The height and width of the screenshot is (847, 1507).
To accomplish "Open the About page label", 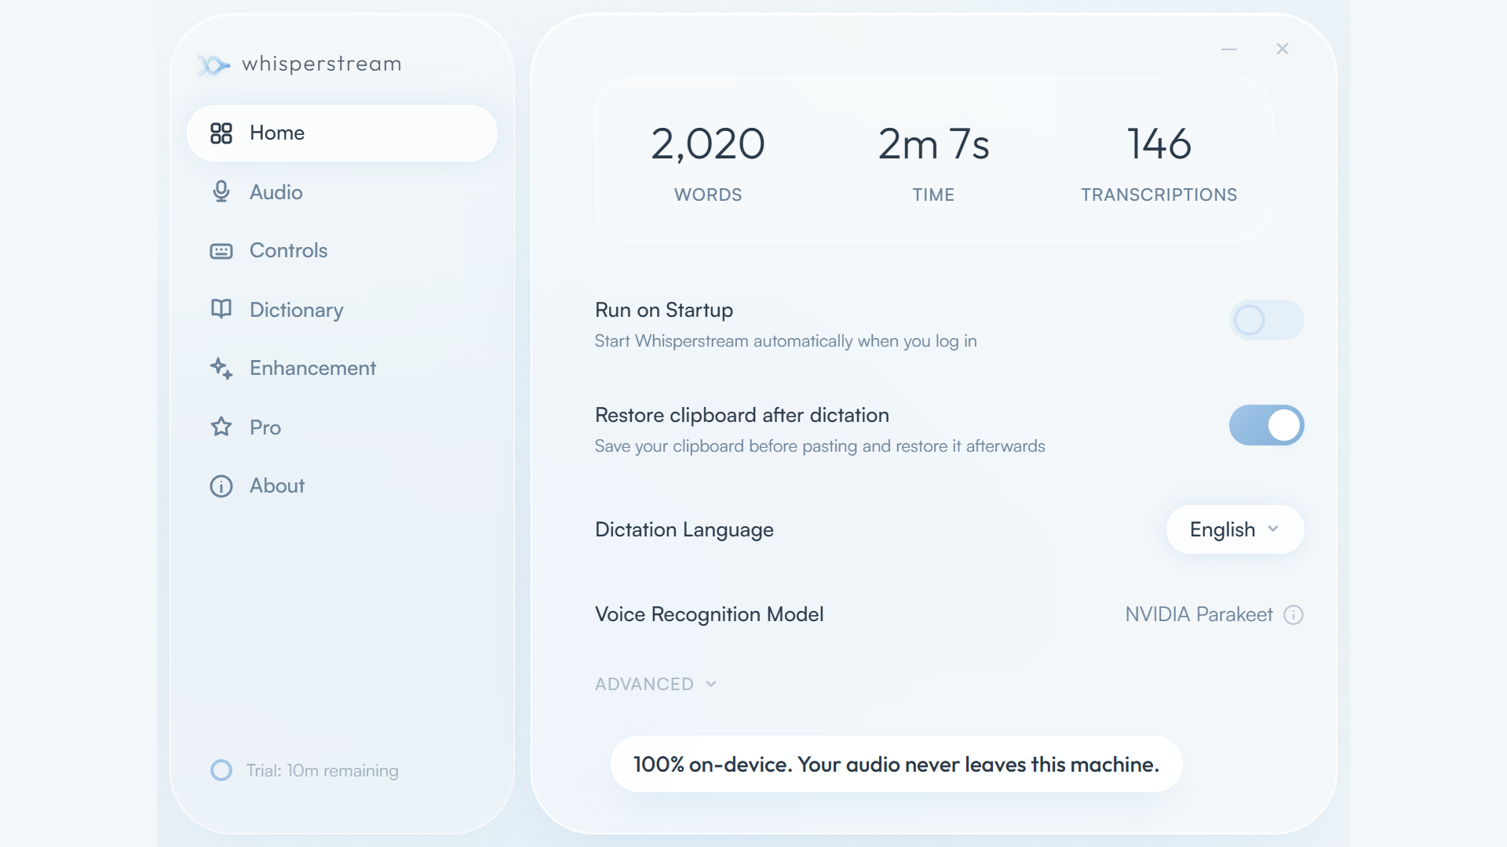I will tap(277, 485).
